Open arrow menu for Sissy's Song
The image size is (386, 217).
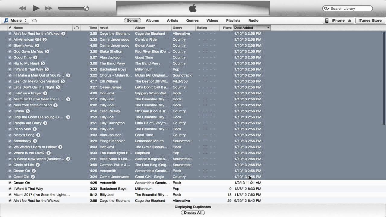pos(38,135)
